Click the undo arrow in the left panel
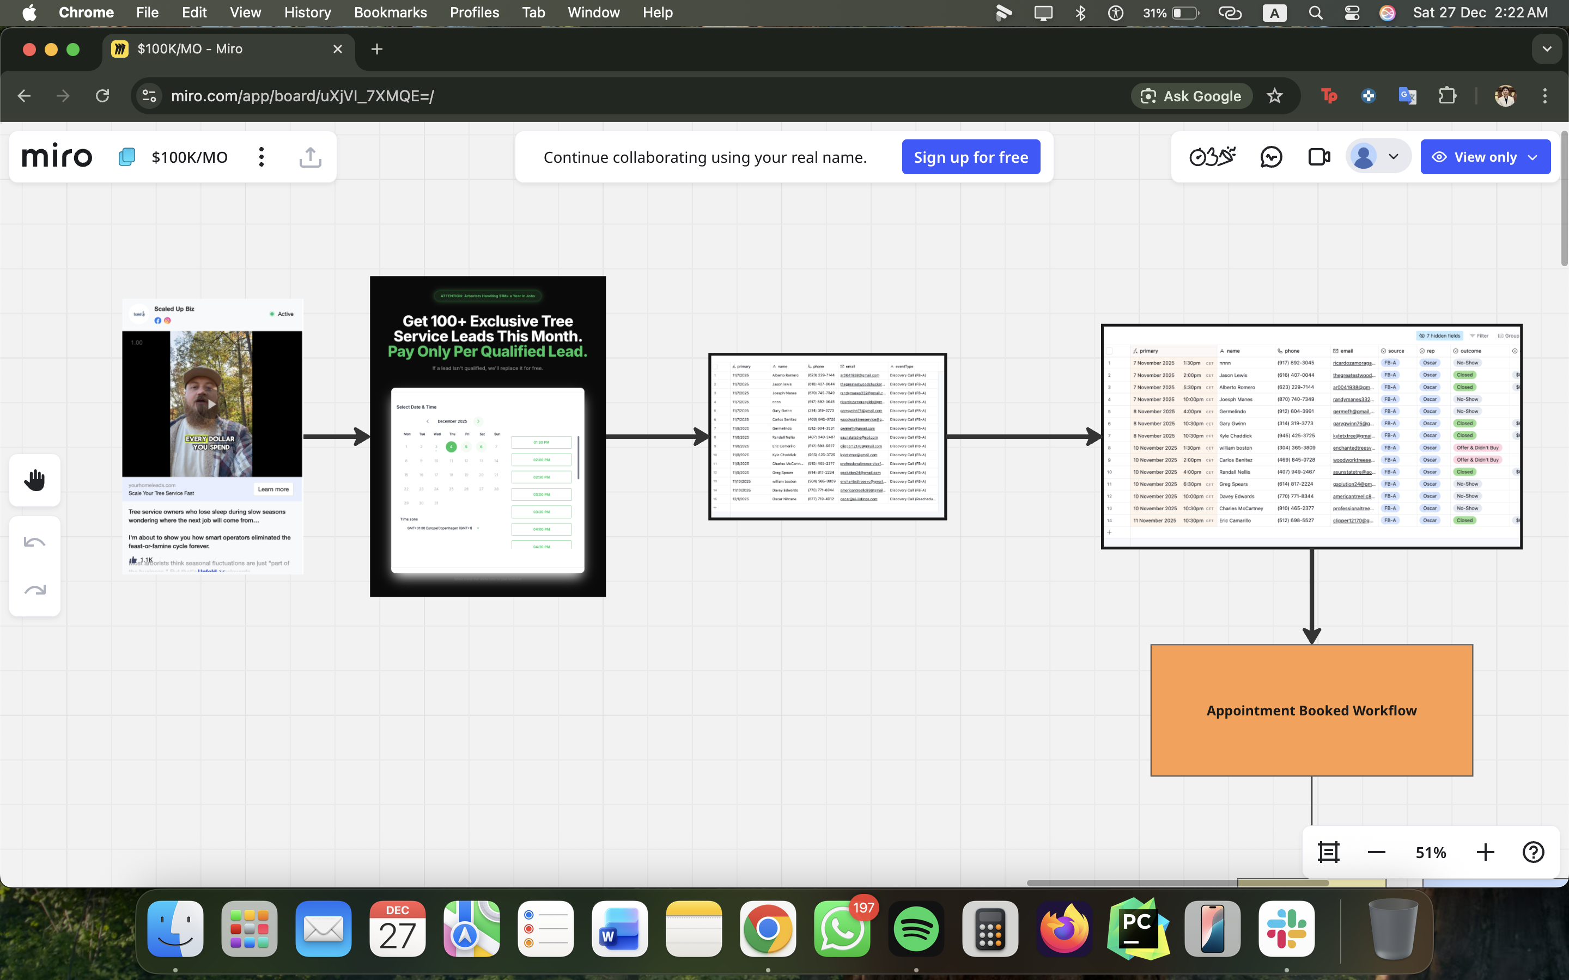 (34, 541)
